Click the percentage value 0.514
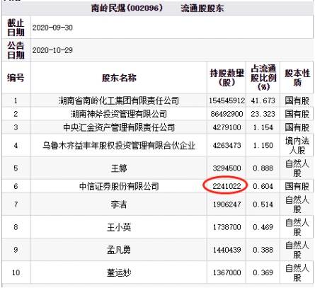Image resolution: width=315 pixels, height=288 pixels. [x=263, y=205]
